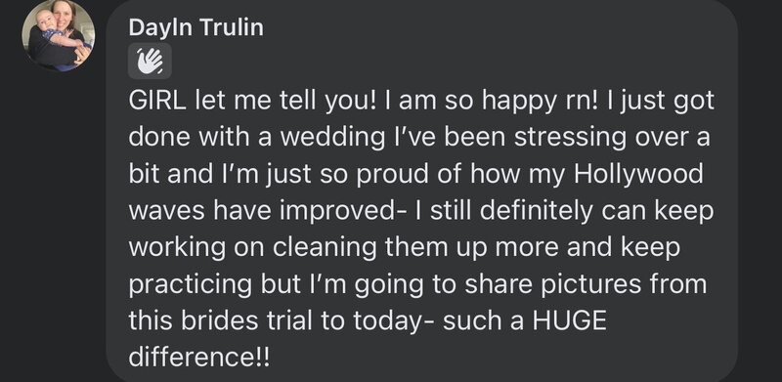Click the waving hand badge icon
This screenshot has width=782, height=382.
click(x=150, y=61)
